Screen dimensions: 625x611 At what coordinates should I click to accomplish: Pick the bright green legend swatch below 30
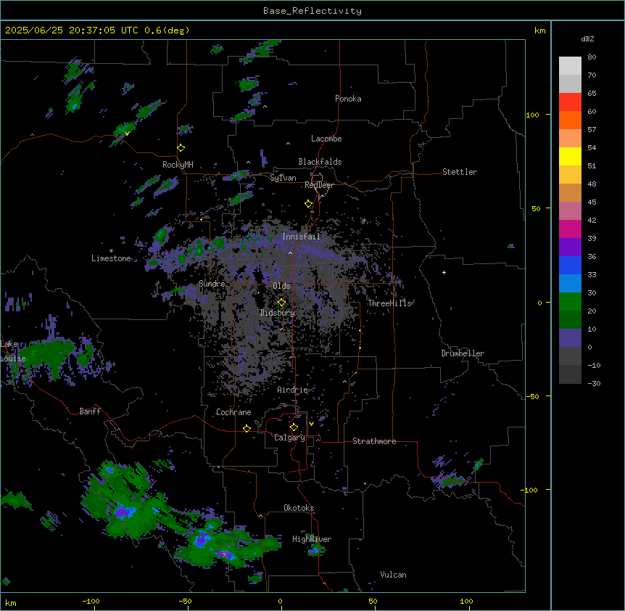coord(570,302)
